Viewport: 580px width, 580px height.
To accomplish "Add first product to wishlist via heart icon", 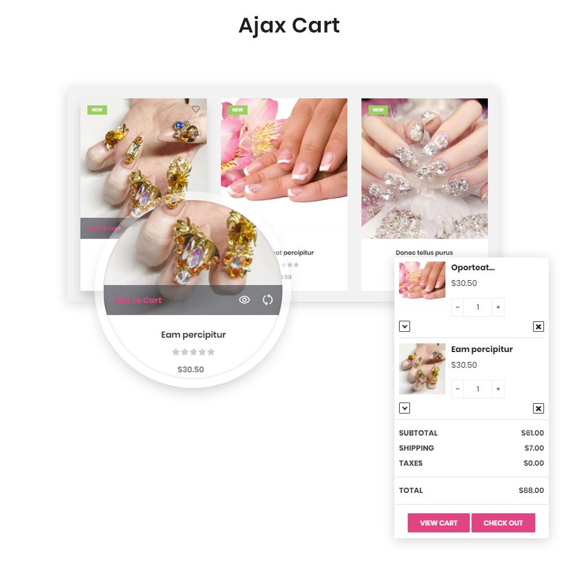I will pyautogui.click(x=195, y=109).
